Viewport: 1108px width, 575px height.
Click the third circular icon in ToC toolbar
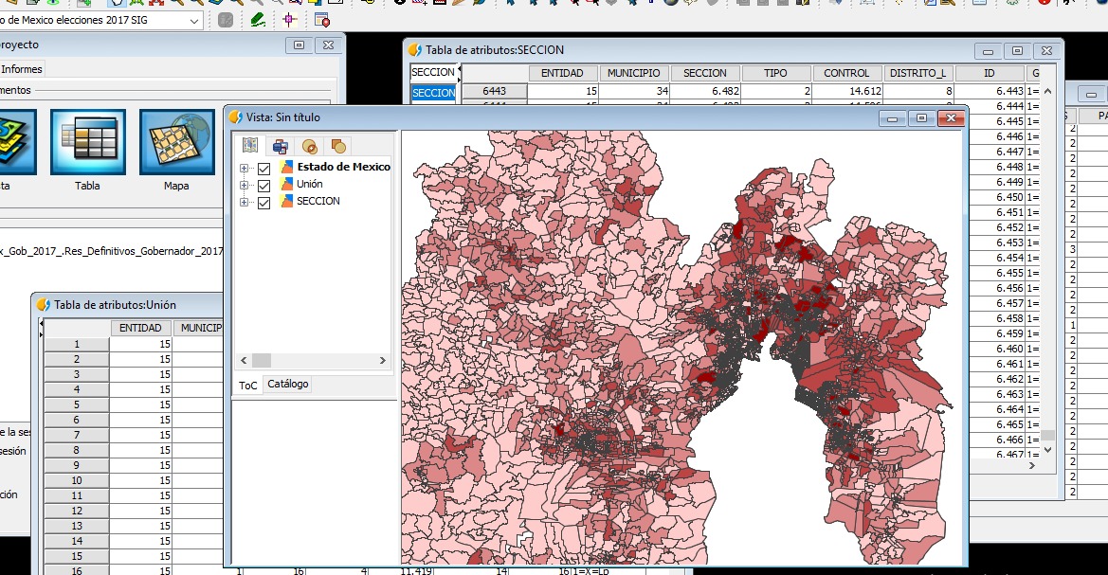click(x=309, y=146)
